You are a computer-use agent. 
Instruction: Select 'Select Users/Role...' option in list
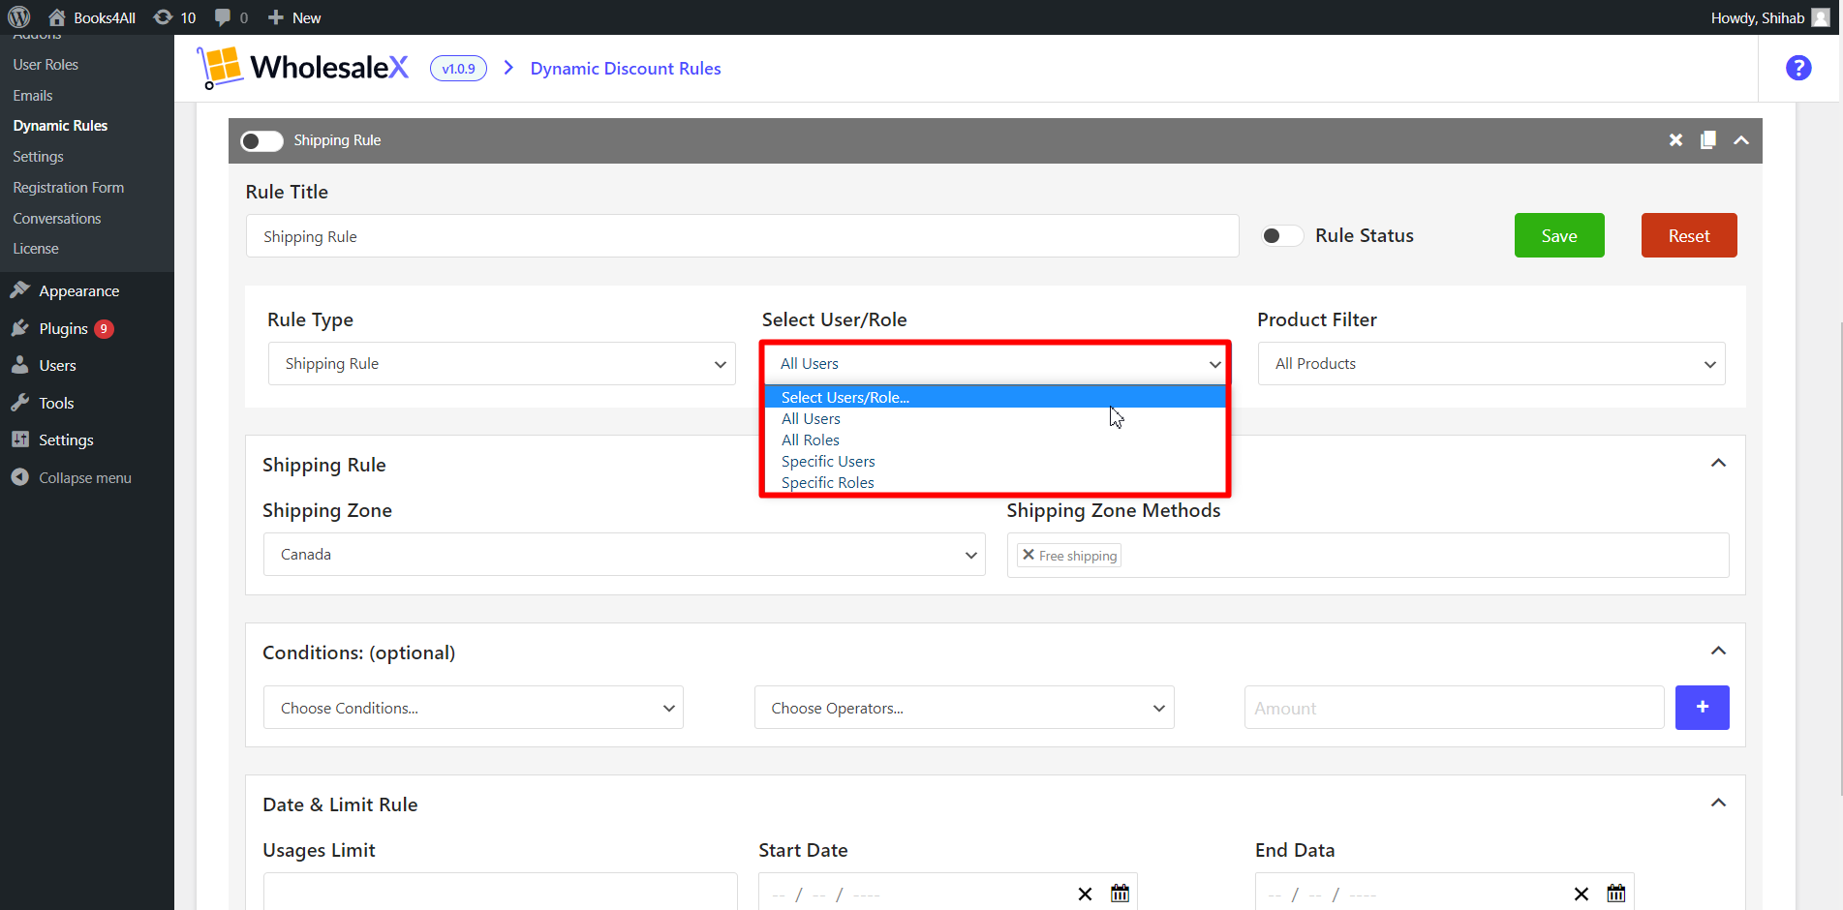[996, 397]
